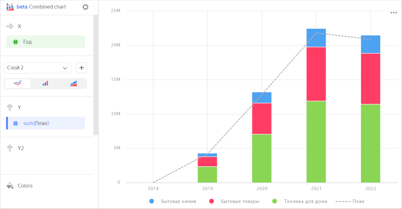Toggle План dashed line in legend
The image size is (402, 209).
pos(350,201)
